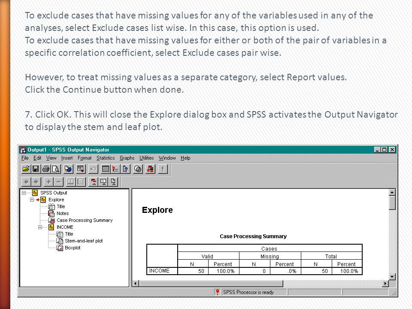412x309 pixels.
Task: Click the Export output globe icon
Action: (x=68, y=169)
